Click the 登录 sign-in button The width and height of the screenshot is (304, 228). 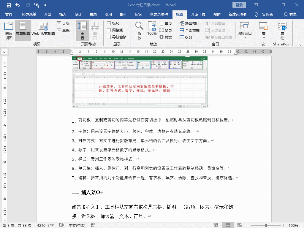point(239,5)
